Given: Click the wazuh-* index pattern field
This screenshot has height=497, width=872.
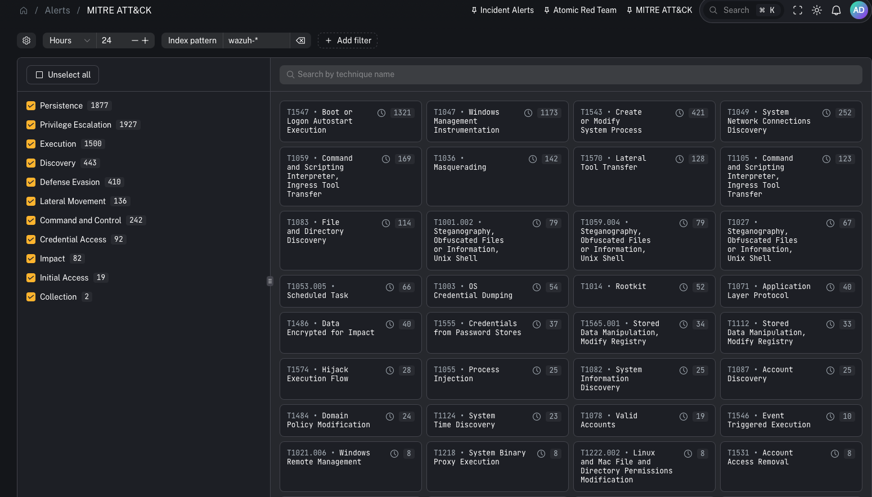Looking at the screenshot, I should click(257, 40).
